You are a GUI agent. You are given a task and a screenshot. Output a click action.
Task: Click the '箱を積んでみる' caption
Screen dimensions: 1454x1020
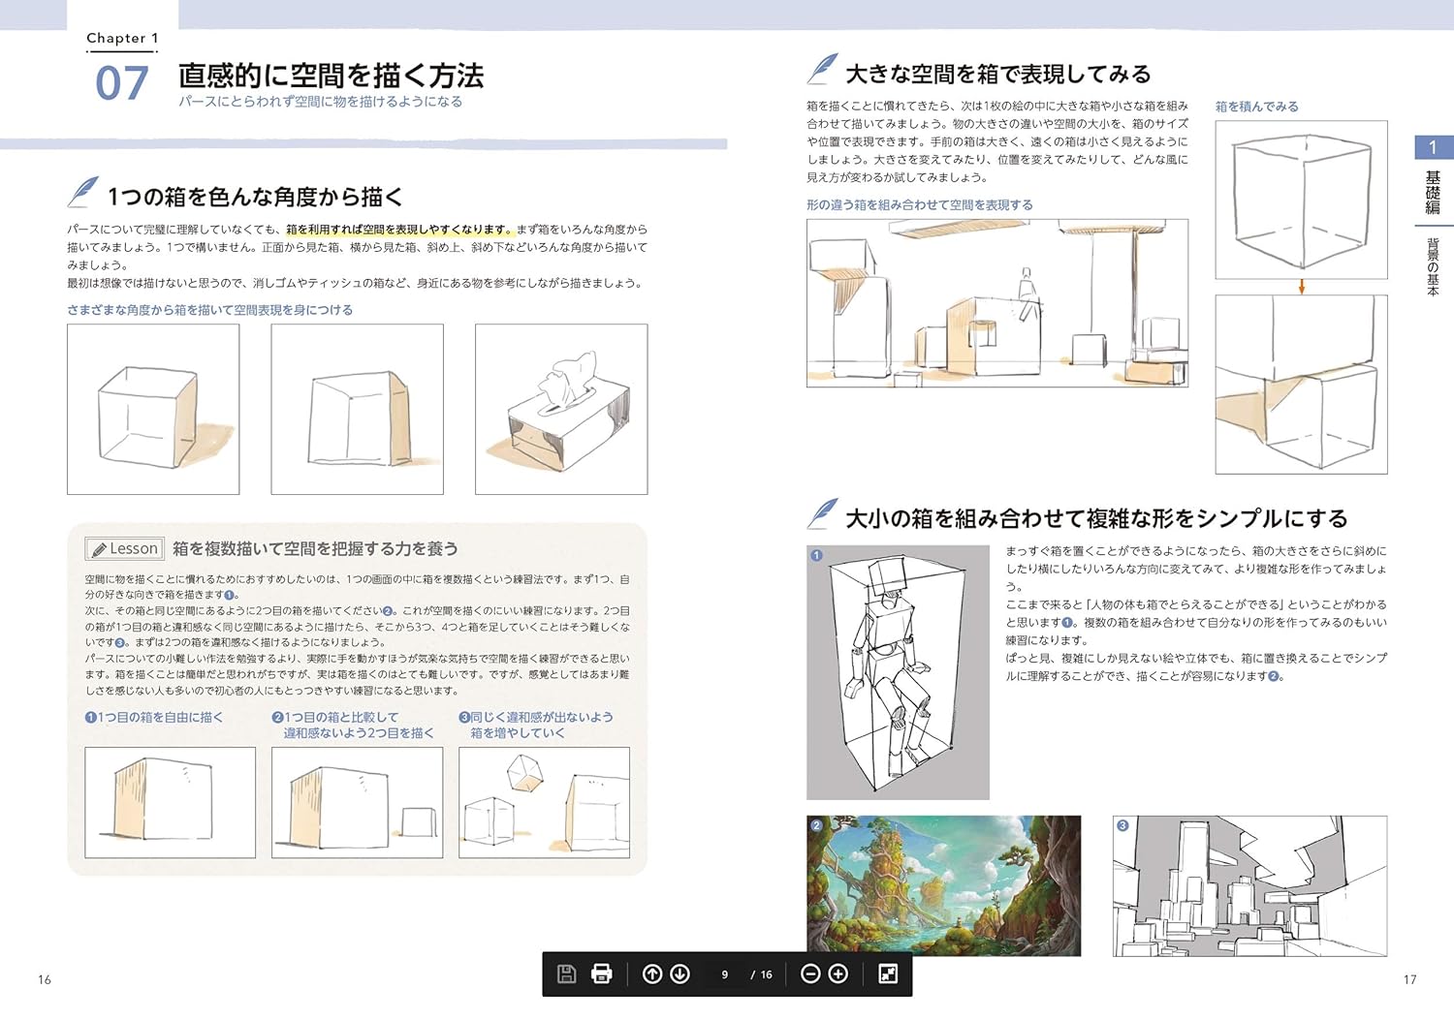1256,107
